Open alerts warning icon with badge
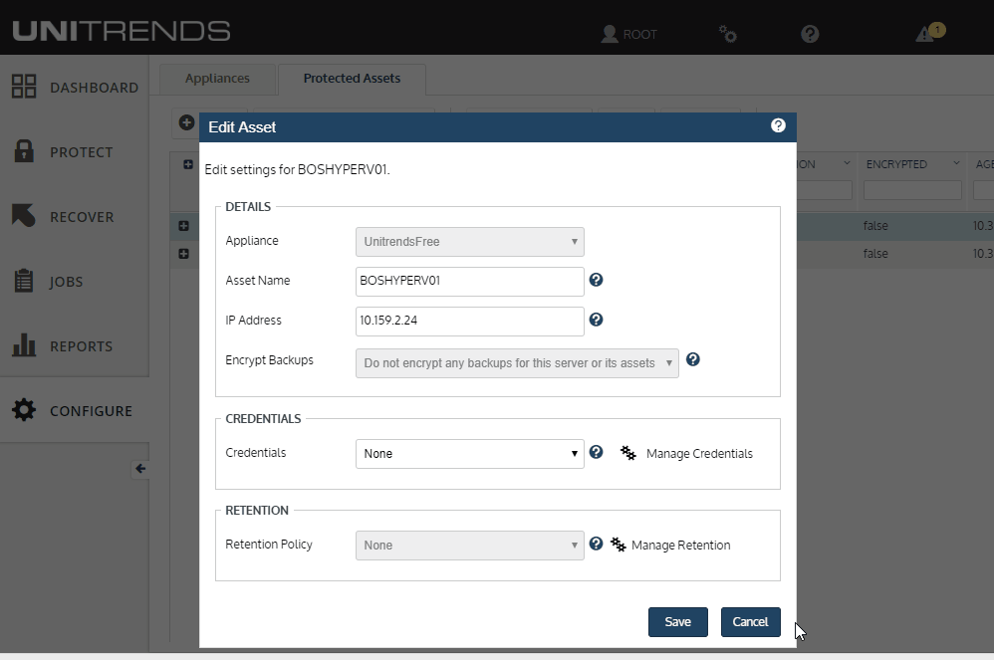Image resolution: width=994 pixels, height=660 pixels. (x=930, y=32)
